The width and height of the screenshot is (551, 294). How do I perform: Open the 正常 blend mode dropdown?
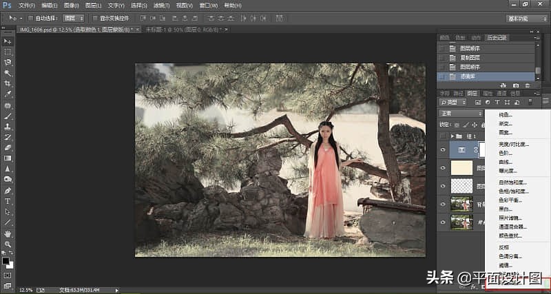coord(460,113)
